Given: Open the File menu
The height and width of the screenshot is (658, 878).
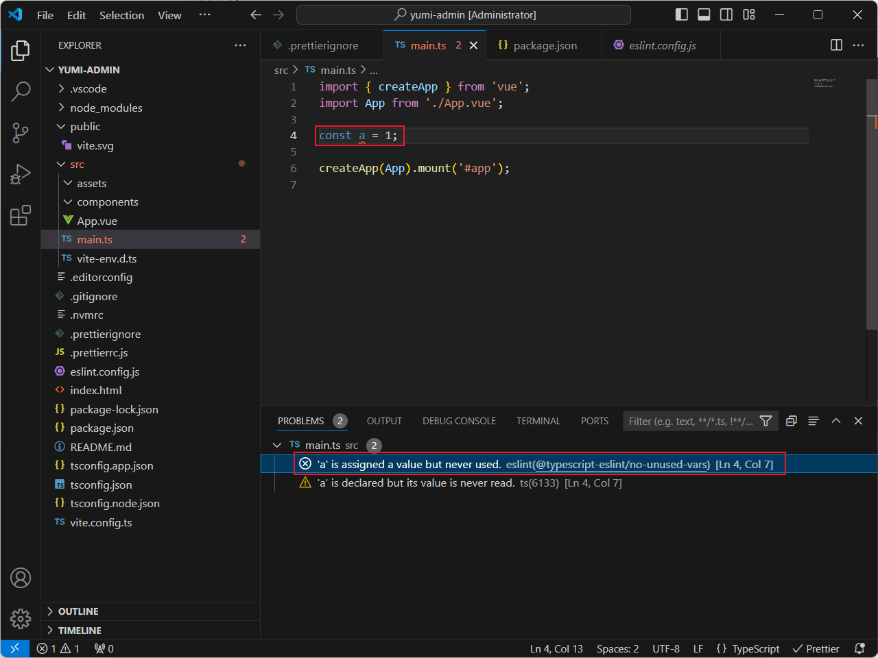Looking at the screenshot, I should [45, 15].
